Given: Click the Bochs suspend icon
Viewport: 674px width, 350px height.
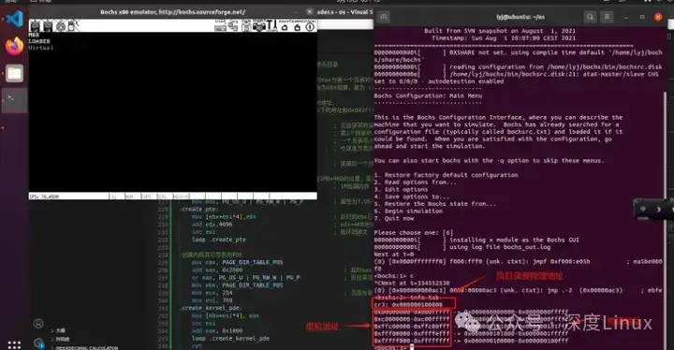Looking at the screenshot, I should (297, 26).
